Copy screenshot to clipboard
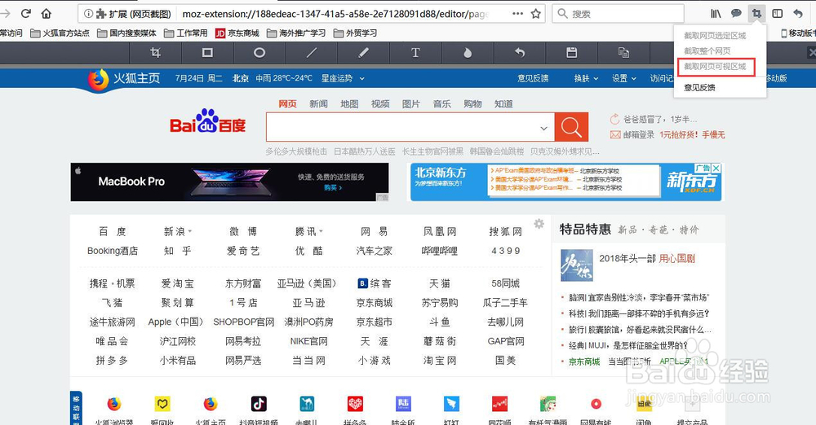 (x=623, y=52)
